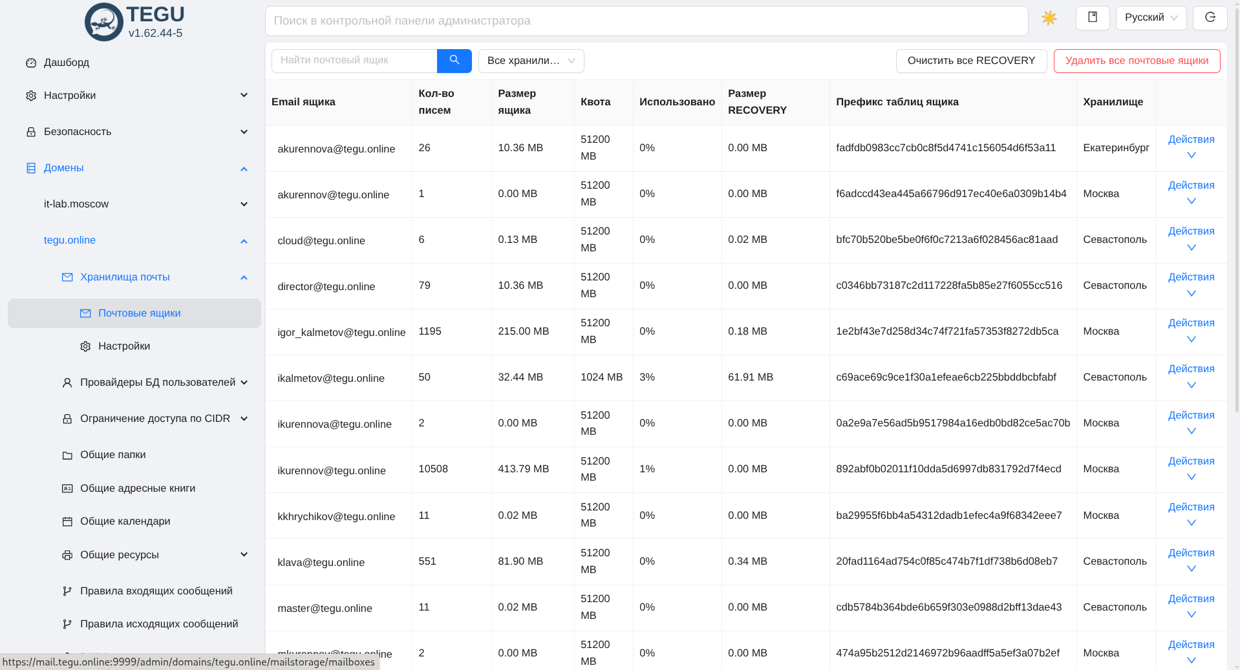This screenshot has width=1240, height=670.
Task: Open Настройки under Хранилища почты
Action: (124, 346)
